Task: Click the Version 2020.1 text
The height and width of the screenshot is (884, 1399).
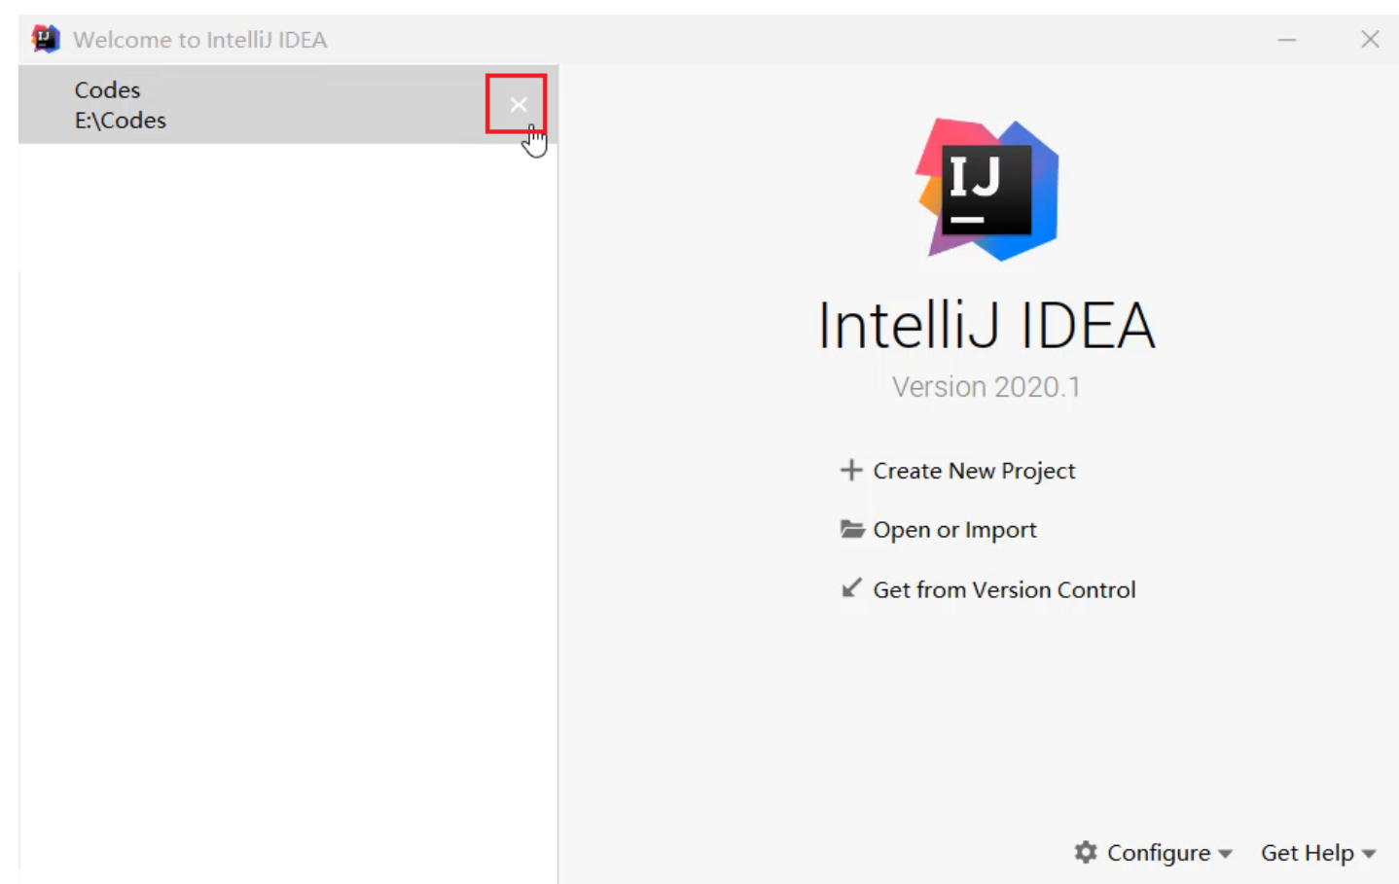Action: point(986,387)
